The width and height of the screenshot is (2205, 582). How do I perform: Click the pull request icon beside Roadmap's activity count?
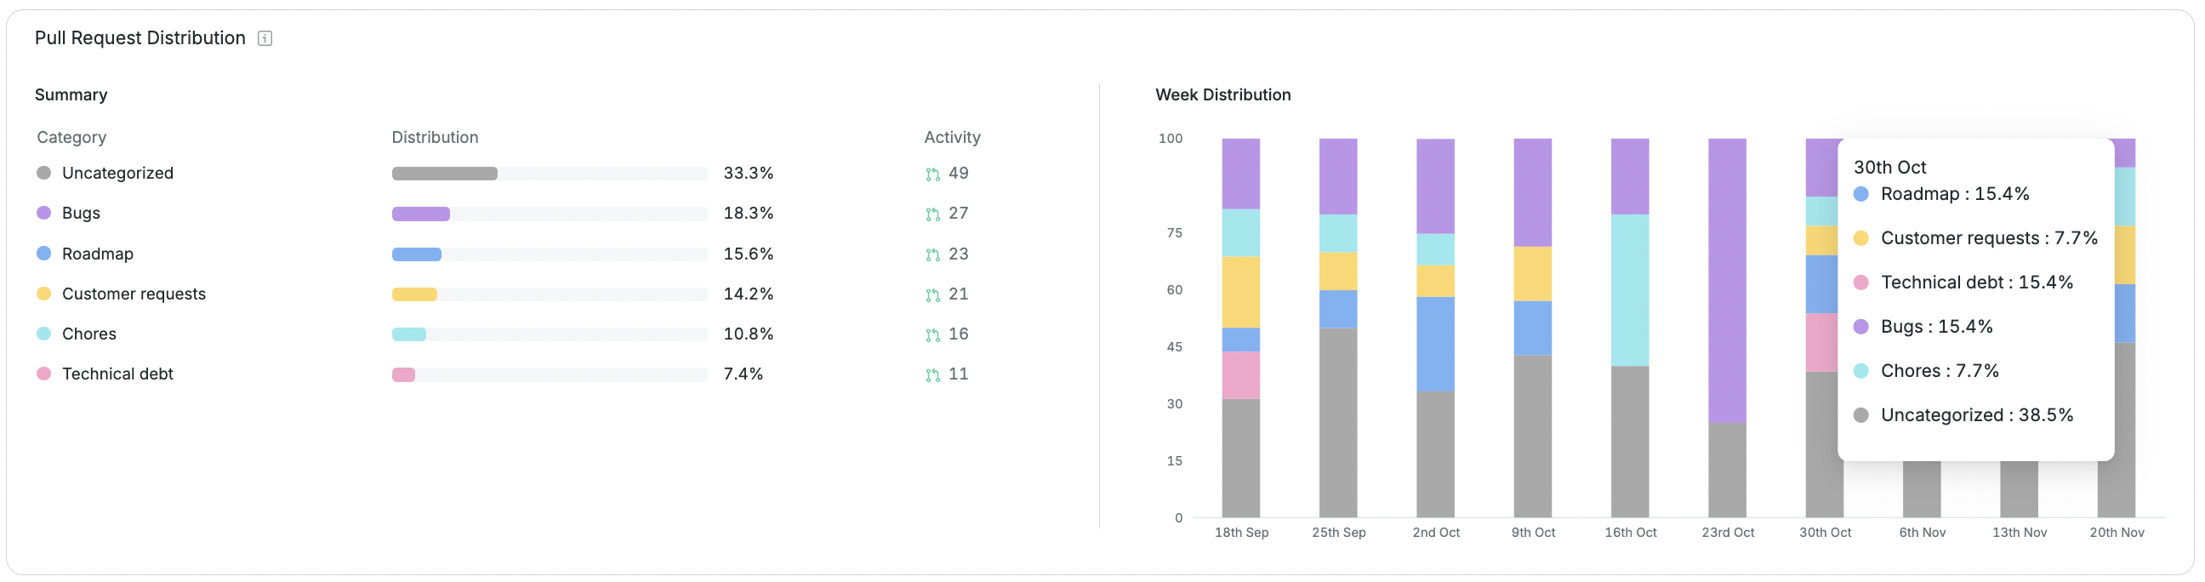click(932, 254)
